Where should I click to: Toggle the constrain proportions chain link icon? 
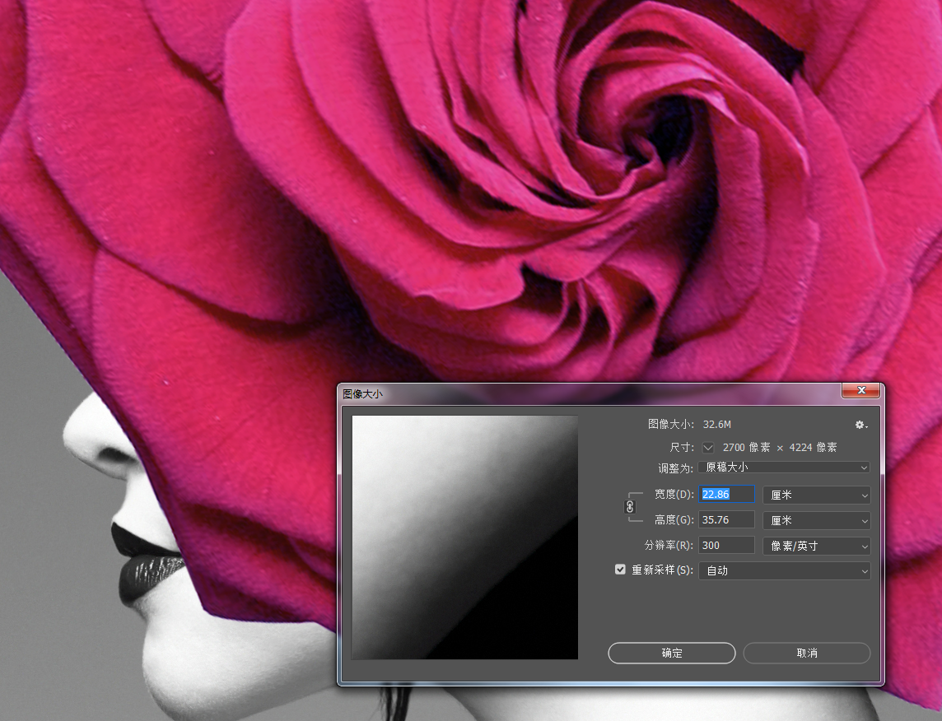point(630,507)
